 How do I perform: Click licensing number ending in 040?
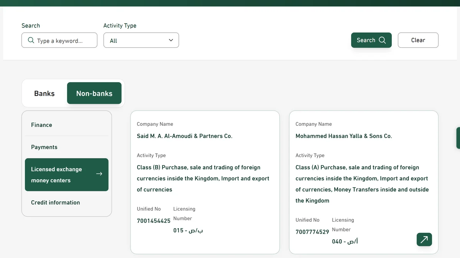345,242
